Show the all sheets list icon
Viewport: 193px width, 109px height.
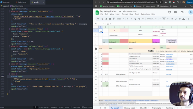(x=105, y=108)
